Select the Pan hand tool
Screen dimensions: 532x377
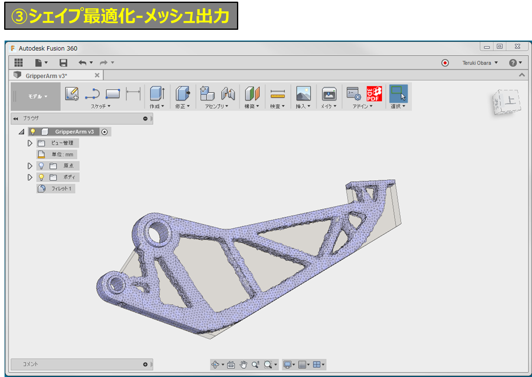tap(244, 365)
